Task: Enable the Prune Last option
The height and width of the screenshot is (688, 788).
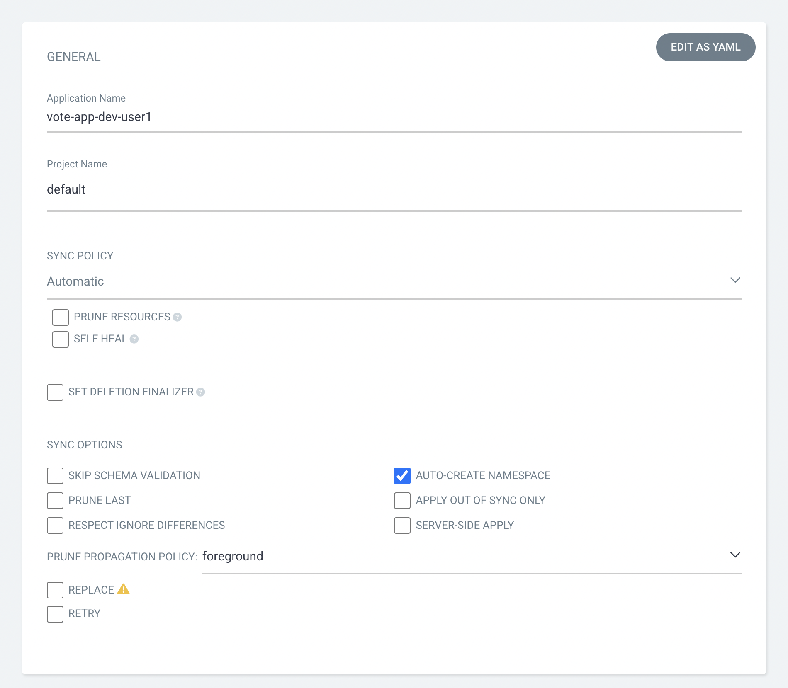Action: click(55, 501)
